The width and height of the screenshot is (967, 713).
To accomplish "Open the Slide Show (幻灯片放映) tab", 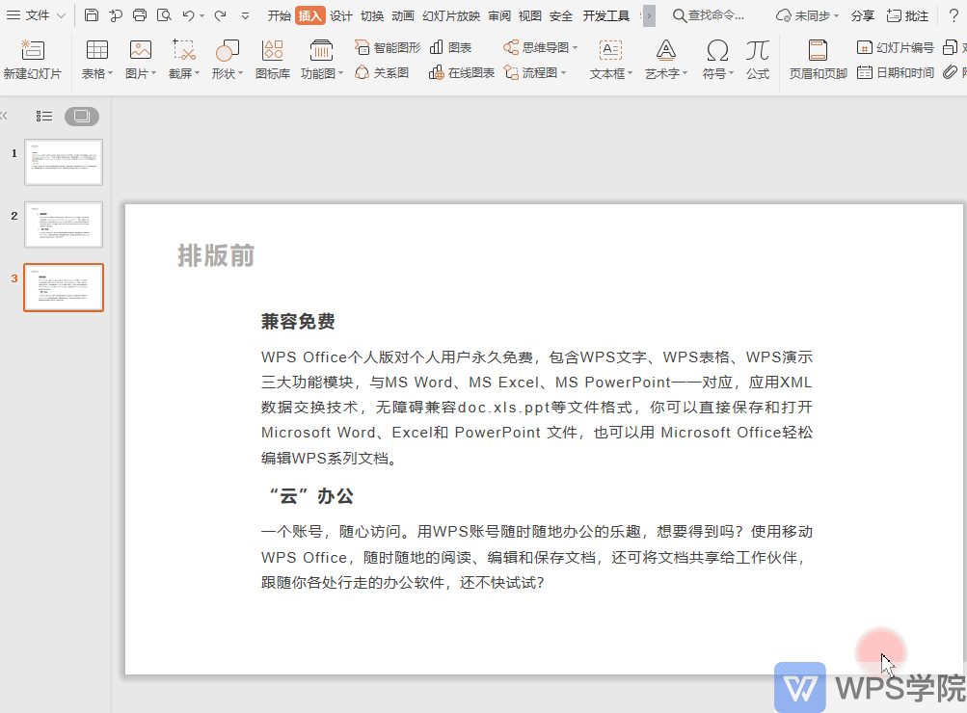I will pos(451,16).
